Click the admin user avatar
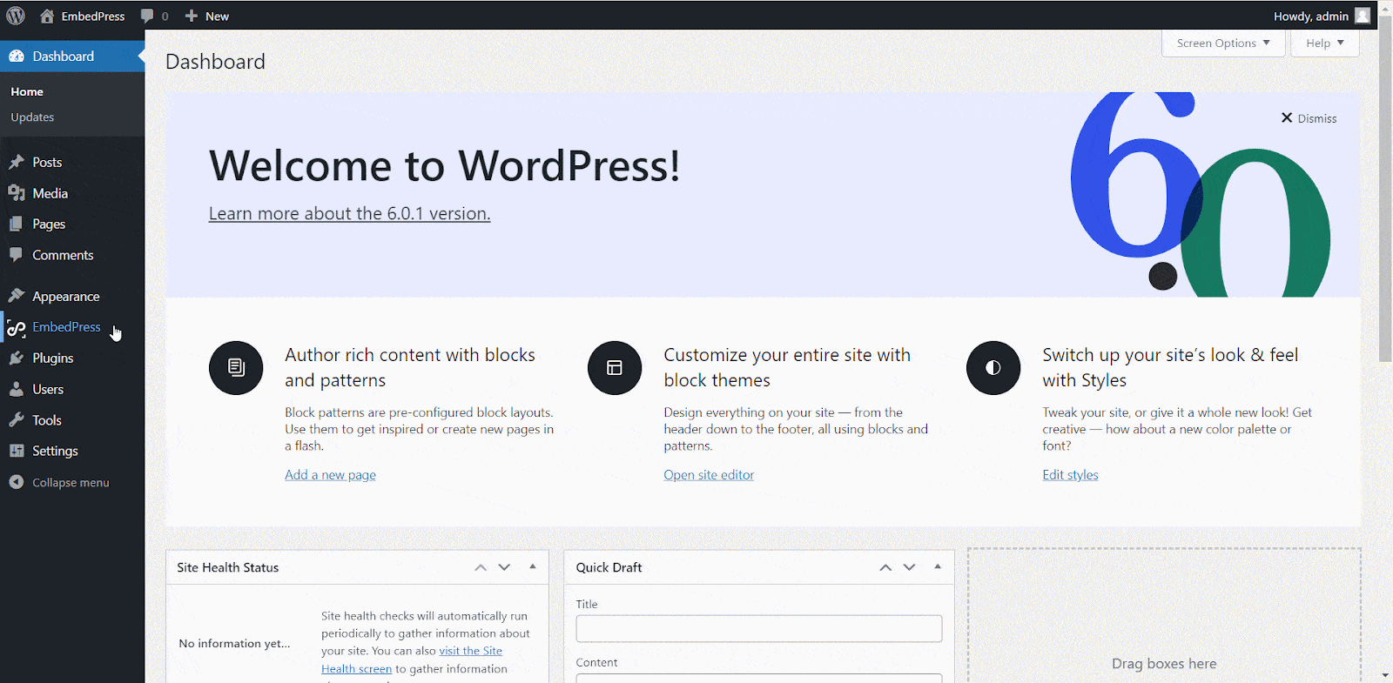 pyautogui.click(x=1363, y=16)
